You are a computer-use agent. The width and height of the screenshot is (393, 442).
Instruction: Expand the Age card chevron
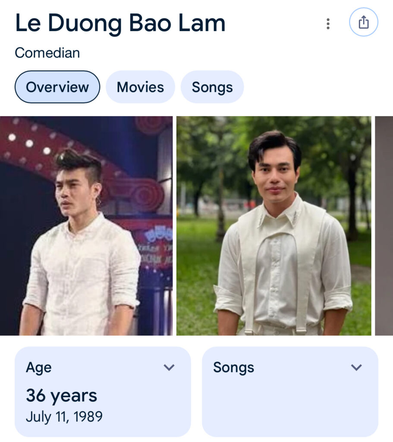tap(169, 367)
